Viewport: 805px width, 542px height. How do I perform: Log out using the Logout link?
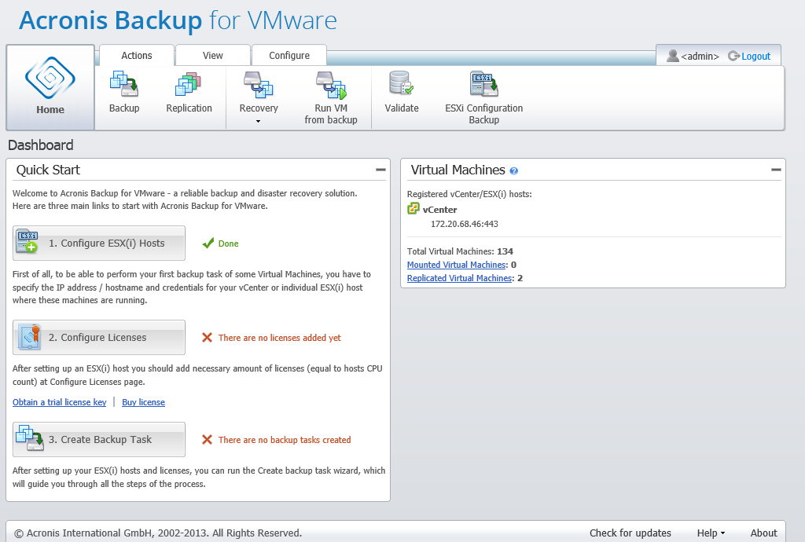click(755, 57)
